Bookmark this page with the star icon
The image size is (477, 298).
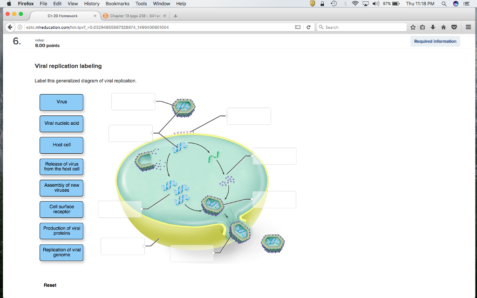click(x=413, y=27)
